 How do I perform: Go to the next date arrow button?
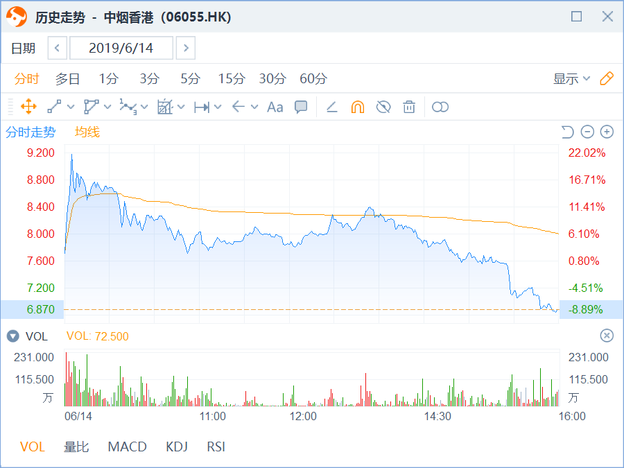(185, 48)
